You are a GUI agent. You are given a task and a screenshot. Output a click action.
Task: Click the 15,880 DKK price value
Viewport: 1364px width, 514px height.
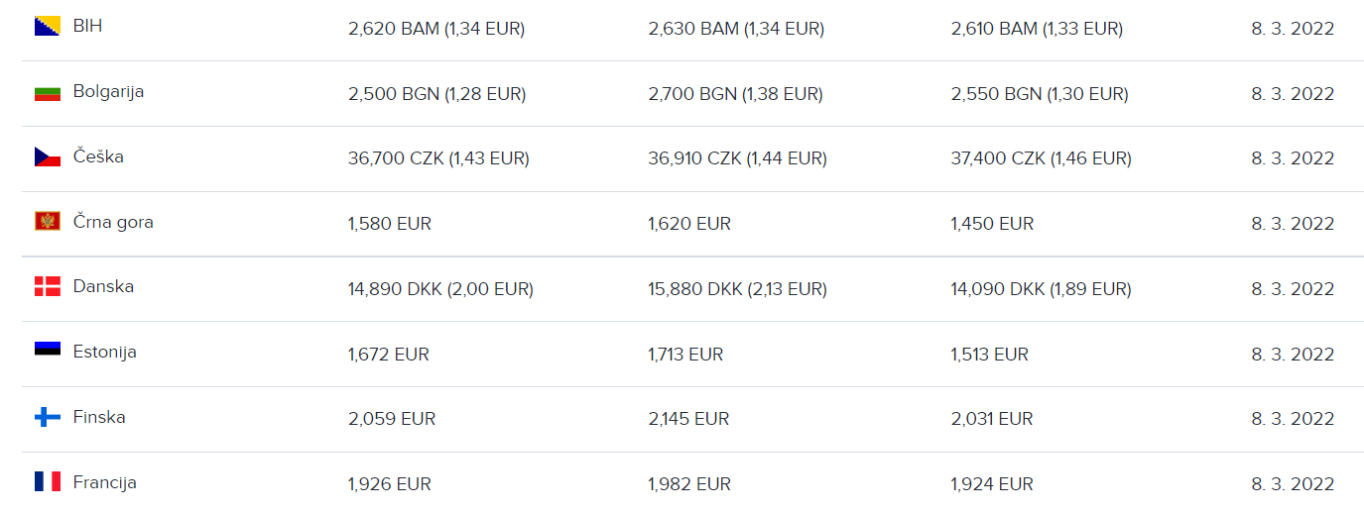[x=737, y=289]
